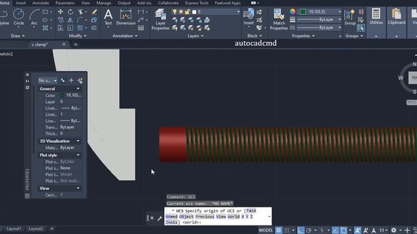Open the No selection dropdown in Properties
The image size is (417, 234).
pos(48,81)
